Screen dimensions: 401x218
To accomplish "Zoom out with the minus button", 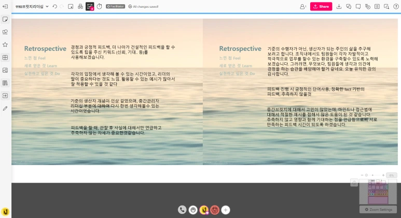I will pyautogui.click(x=362, y=175).
